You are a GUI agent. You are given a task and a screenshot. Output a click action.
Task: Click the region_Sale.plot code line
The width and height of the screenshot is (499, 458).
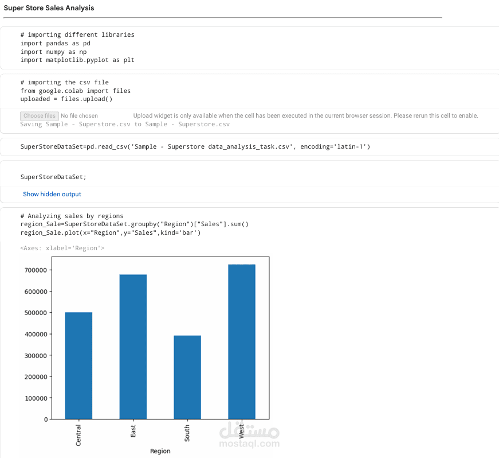point(111,232)
